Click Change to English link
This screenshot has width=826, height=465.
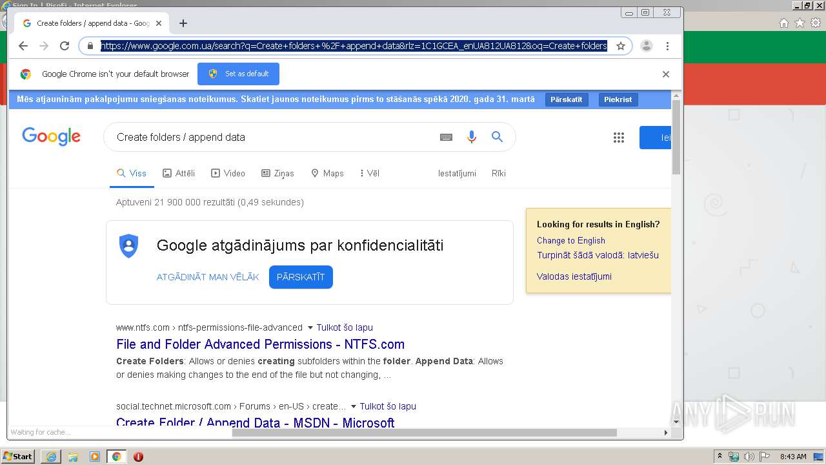(571, 240)
